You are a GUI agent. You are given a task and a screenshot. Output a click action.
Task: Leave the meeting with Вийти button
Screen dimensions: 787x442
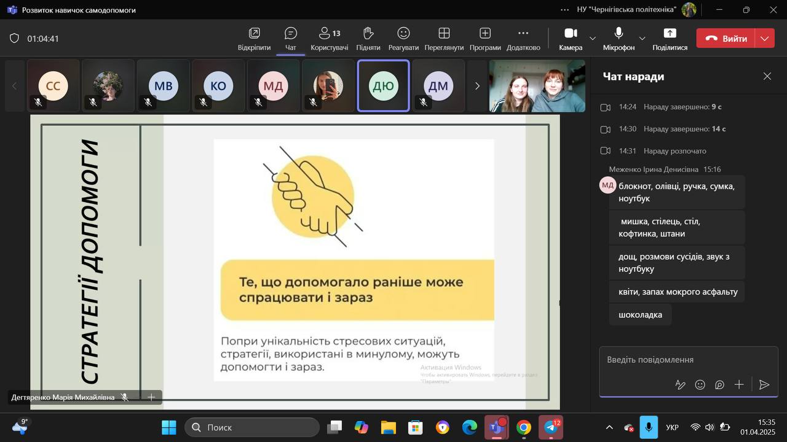(727, 38)
